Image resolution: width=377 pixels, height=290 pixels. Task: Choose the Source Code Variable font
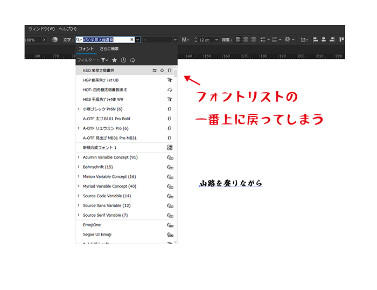pos(107,196)
